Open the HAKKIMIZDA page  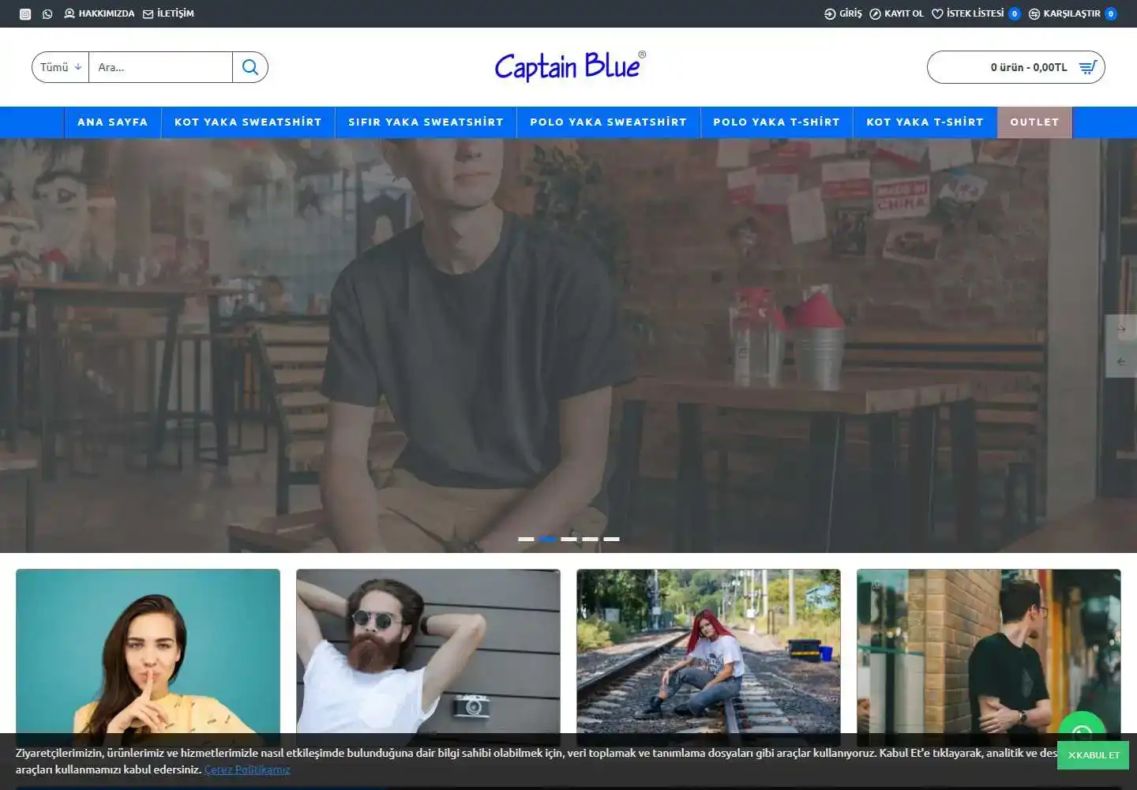click(x=99, y=13)
